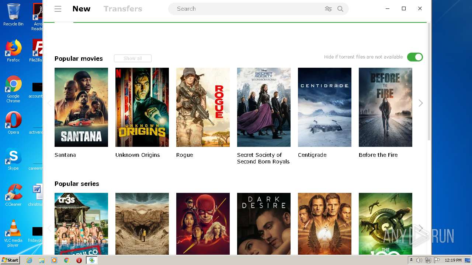Open Chrome from the taskbar
472x265 pixels.
point(67,260)
